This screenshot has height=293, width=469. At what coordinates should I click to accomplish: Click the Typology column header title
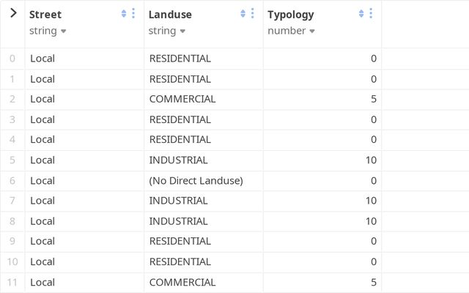pyautogui.click(x=291, y=14)
